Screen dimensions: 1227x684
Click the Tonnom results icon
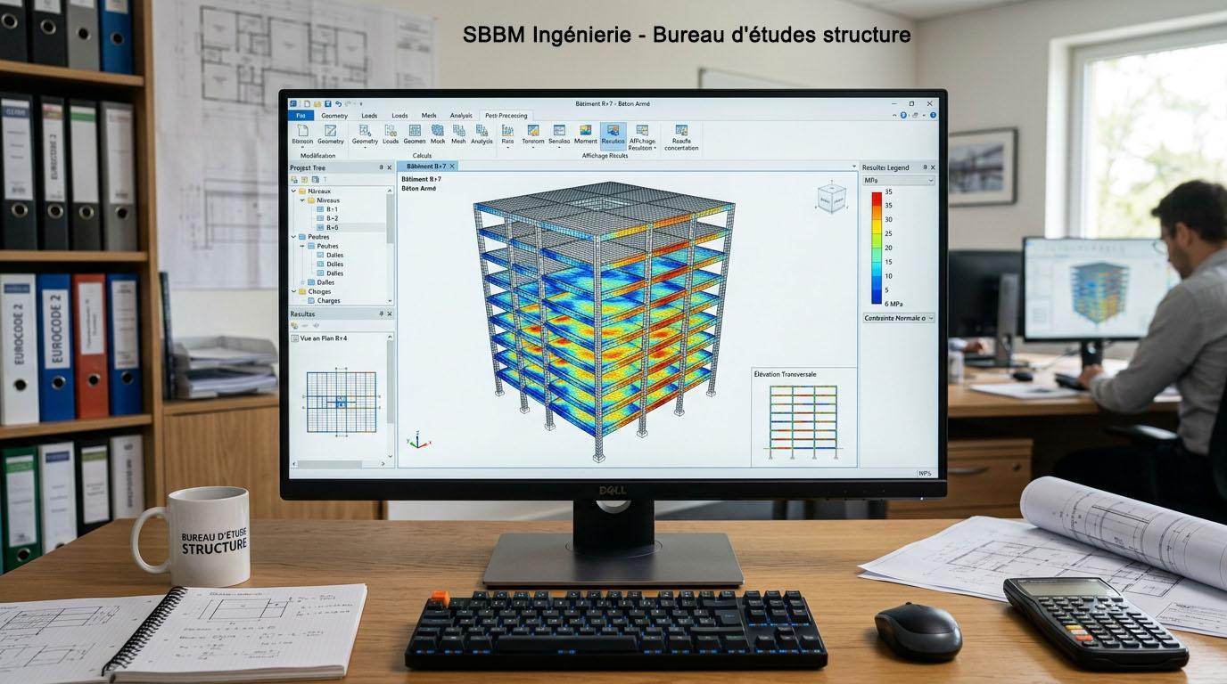[533, 130]
